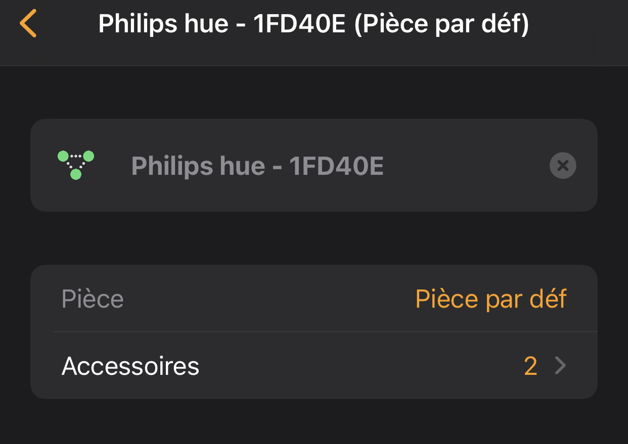The width and height of the screenshot is (628, 444).
Task: Click the top-right green dot of bridge icon
Action: click(89, 156)
